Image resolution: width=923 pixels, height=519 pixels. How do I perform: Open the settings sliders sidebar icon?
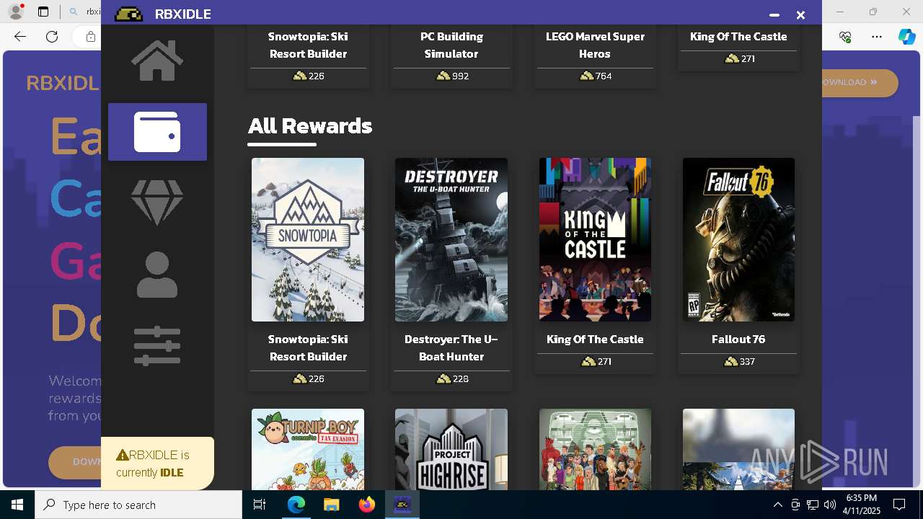(x=157, y=346)
